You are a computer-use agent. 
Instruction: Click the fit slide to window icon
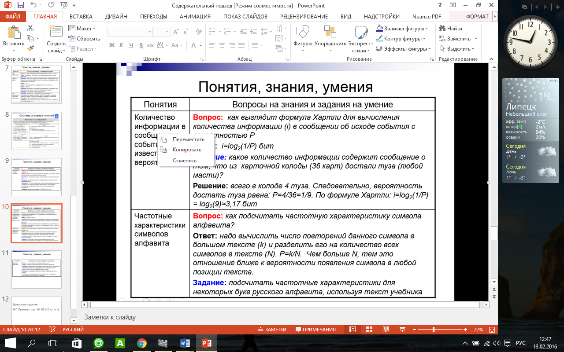(x=492, y=330)
